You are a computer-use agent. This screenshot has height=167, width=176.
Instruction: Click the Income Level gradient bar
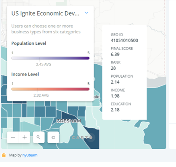click(x=50, y=89)
